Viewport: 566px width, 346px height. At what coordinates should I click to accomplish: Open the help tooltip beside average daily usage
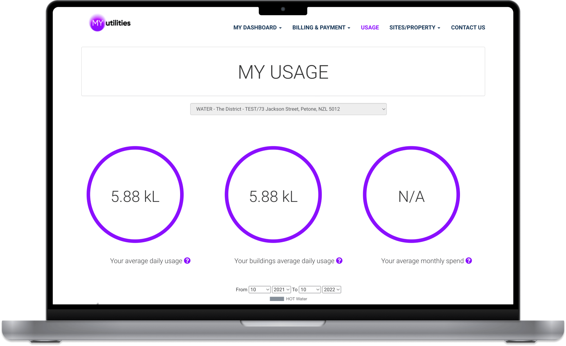(187, 260)
